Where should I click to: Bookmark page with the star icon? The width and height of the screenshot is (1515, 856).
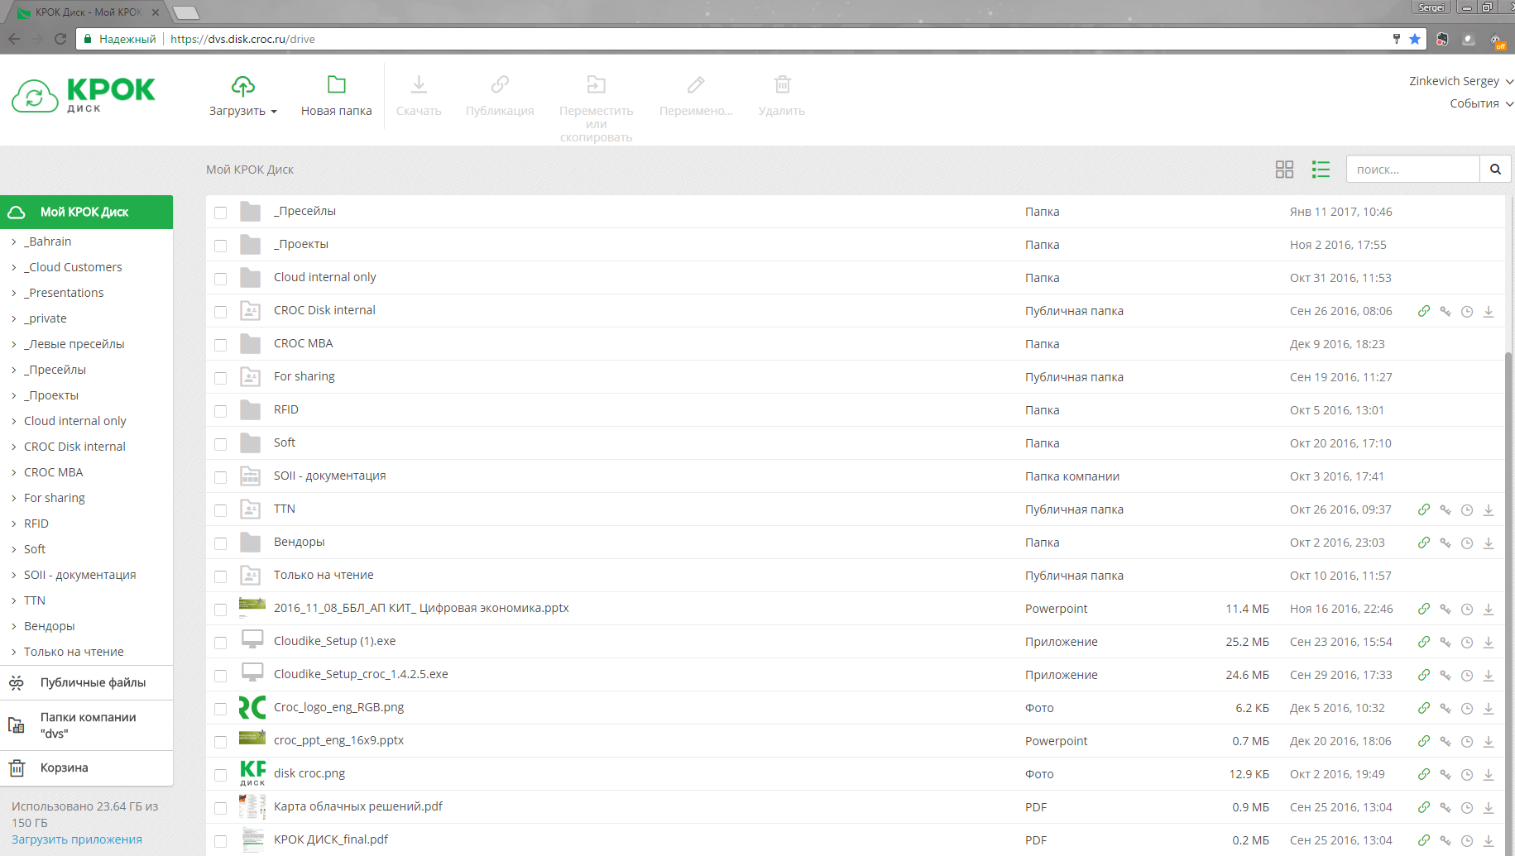point(1415,39)
